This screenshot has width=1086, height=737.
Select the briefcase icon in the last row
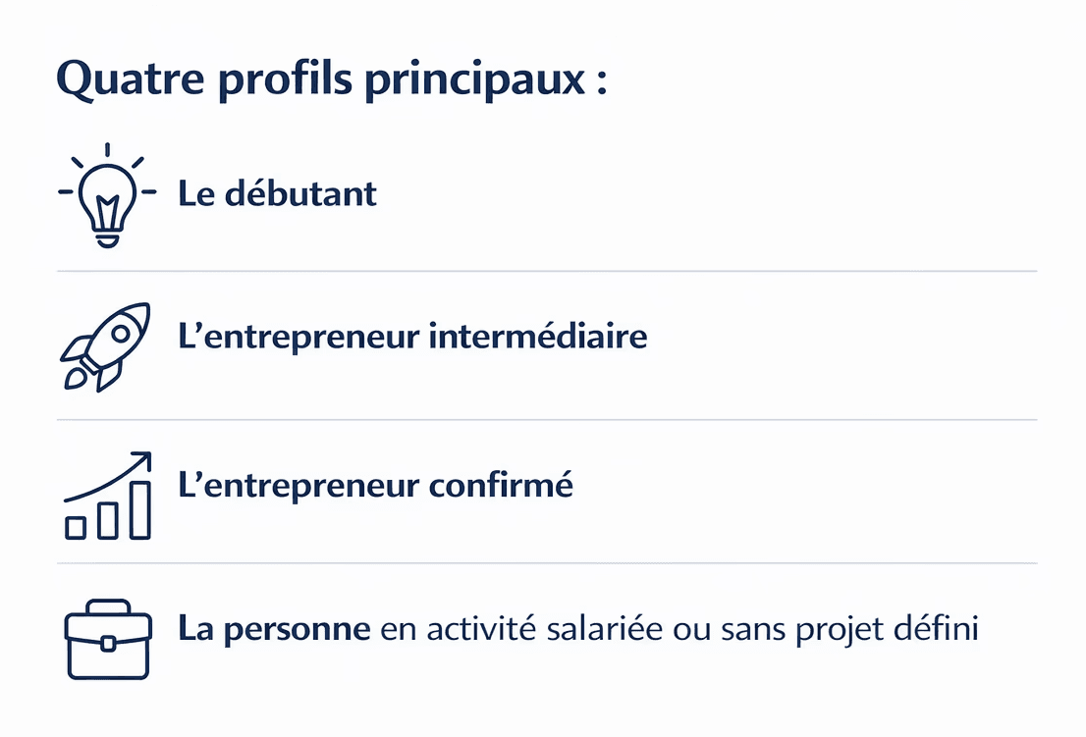pyautogui.click(x=107, y=640)
